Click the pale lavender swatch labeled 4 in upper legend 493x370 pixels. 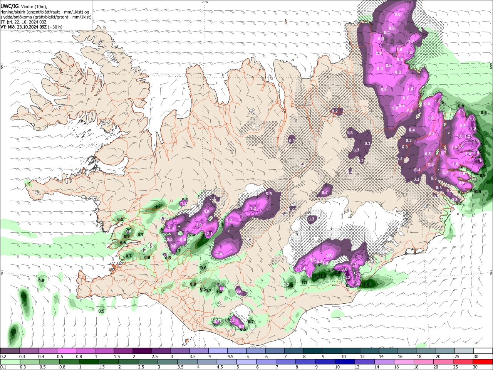[x=218, y=351]
